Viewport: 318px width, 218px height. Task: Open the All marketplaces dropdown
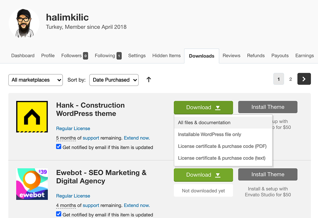click(x=36, y=80)
